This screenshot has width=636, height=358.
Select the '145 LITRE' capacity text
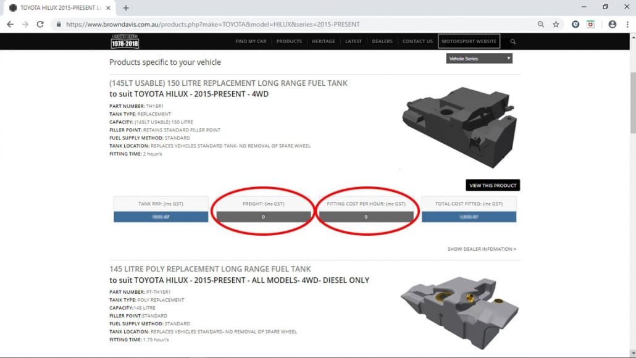tap(144, 308)
